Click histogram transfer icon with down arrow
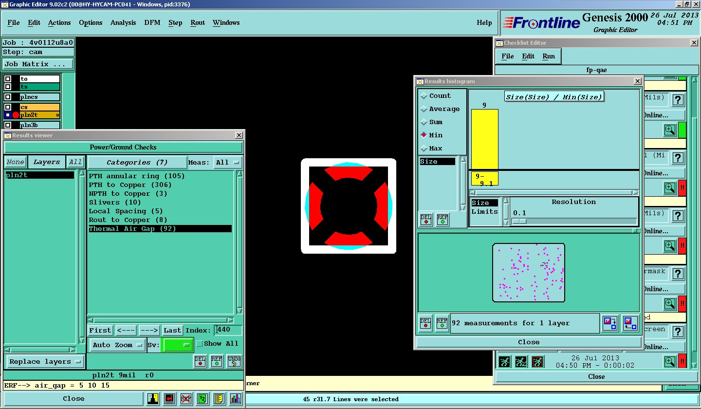The height and width of the screenshot is (409, 701). (x=610, y=323)
